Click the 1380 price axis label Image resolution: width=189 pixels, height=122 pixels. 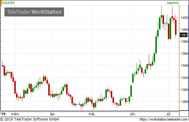[x=185, y=42]
